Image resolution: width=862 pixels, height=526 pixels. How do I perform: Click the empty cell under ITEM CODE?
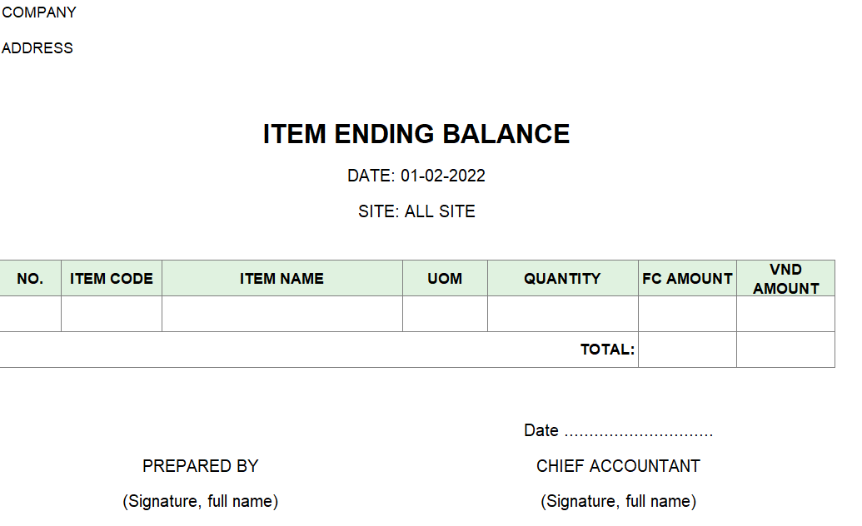112,314
